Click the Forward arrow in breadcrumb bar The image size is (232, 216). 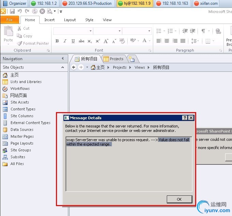tap(81, 67)
